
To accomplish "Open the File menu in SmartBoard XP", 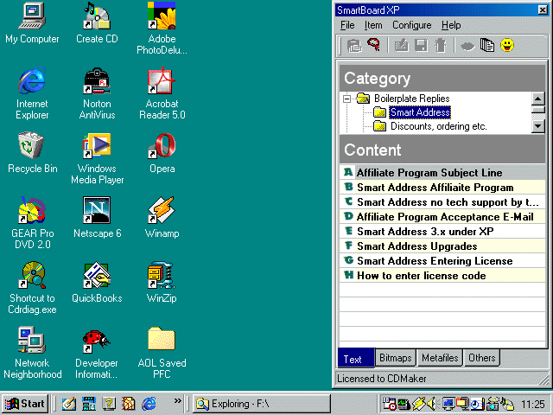I will click(x=347, y=25).
